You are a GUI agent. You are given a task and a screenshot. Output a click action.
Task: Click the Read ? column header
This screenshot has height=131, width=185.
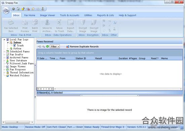click(155, 58)
